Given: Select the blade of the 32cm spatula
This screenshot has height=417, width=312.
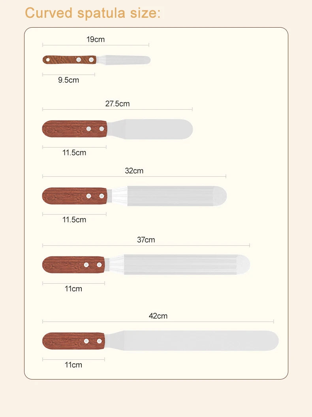Looking at the screenshot, I should [x=174, y=196].
